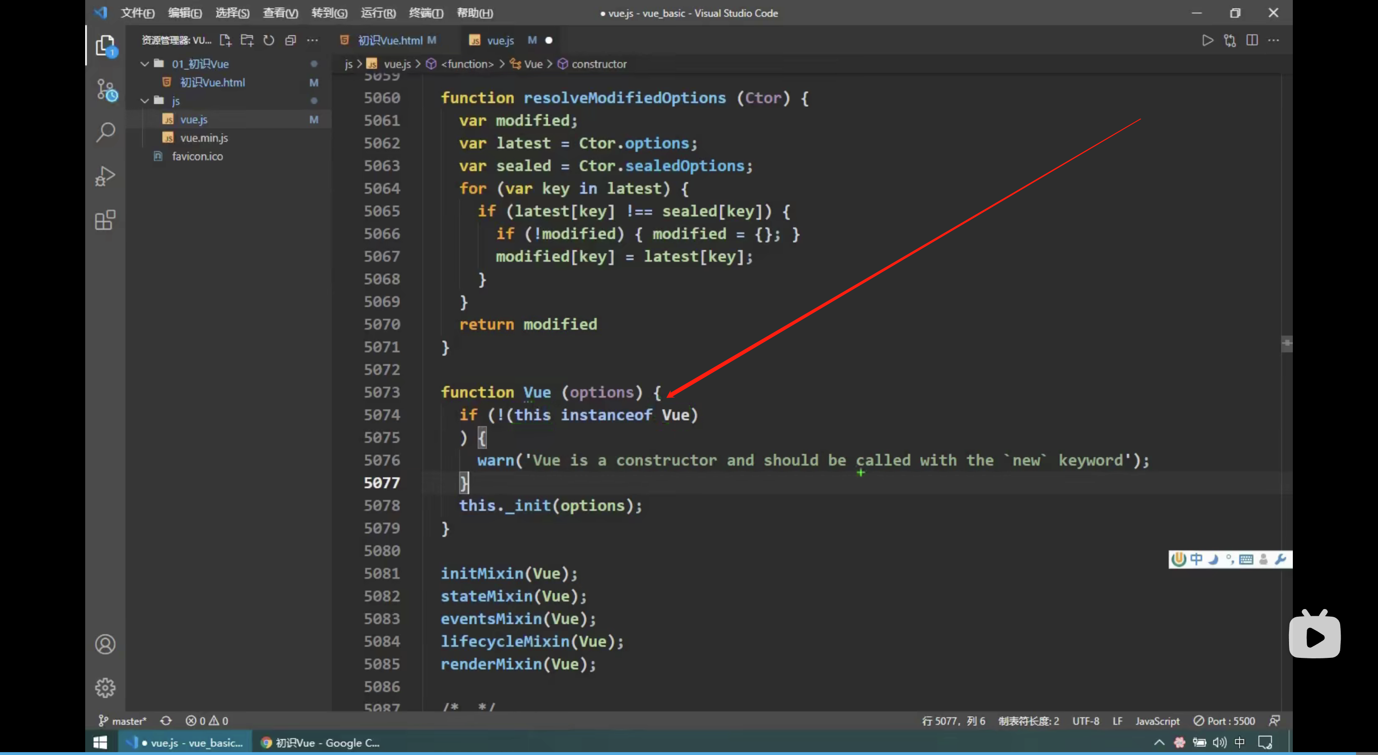Toggle input method soft keyboard icon
Screen dimensions: 1378x755
1246,559
